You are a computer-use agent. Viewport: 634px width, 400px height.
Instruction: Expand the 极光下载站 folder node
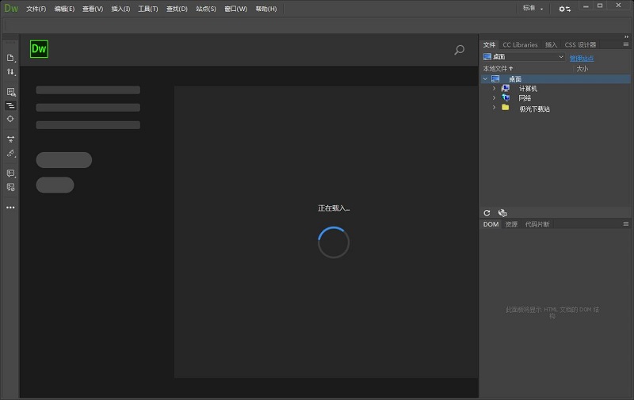point(494,108)
